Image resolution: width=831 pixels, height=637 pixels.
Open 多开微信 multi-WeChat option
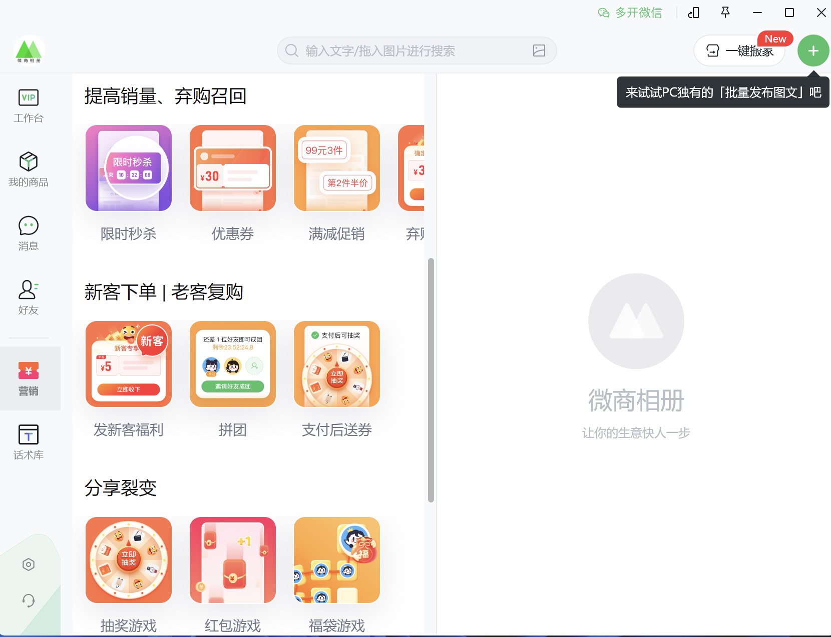(x=630, y=12)
